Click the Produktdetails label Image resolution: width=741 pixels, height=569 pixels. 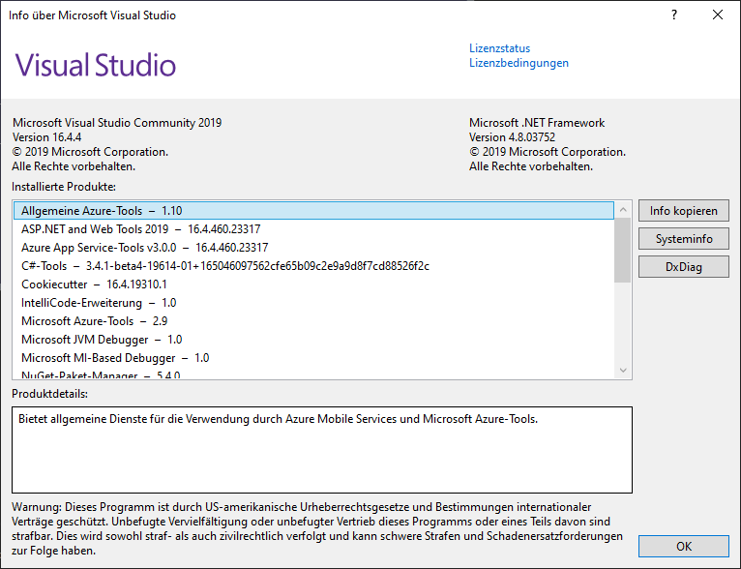(x=49, y=394)
